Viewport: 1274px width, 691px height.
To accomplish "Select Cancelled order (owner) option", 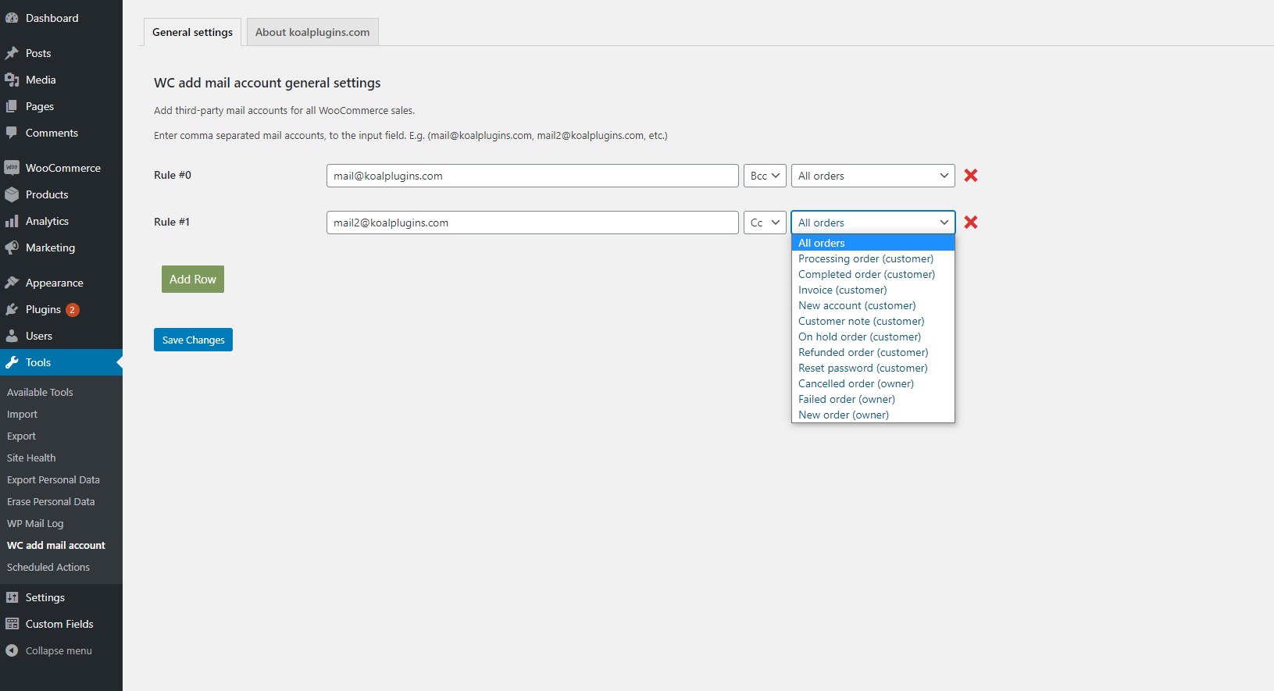I will (873, 383).
